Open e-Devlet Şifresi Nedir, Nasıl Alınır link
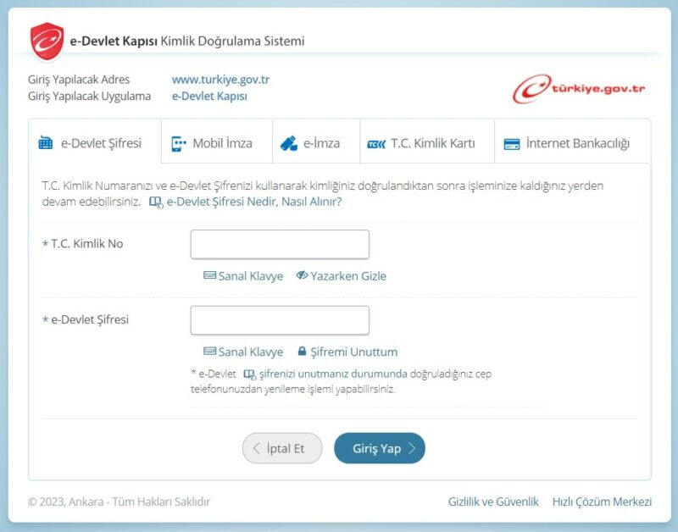Image resolution: width=678 pixels, height=532 pixels. coord(253,202)
